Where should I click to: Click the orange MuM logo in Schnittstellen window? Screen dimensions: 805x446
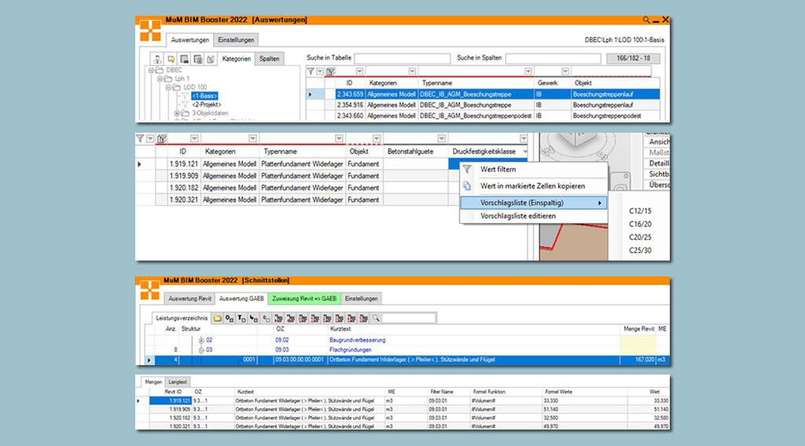(150, 291)
